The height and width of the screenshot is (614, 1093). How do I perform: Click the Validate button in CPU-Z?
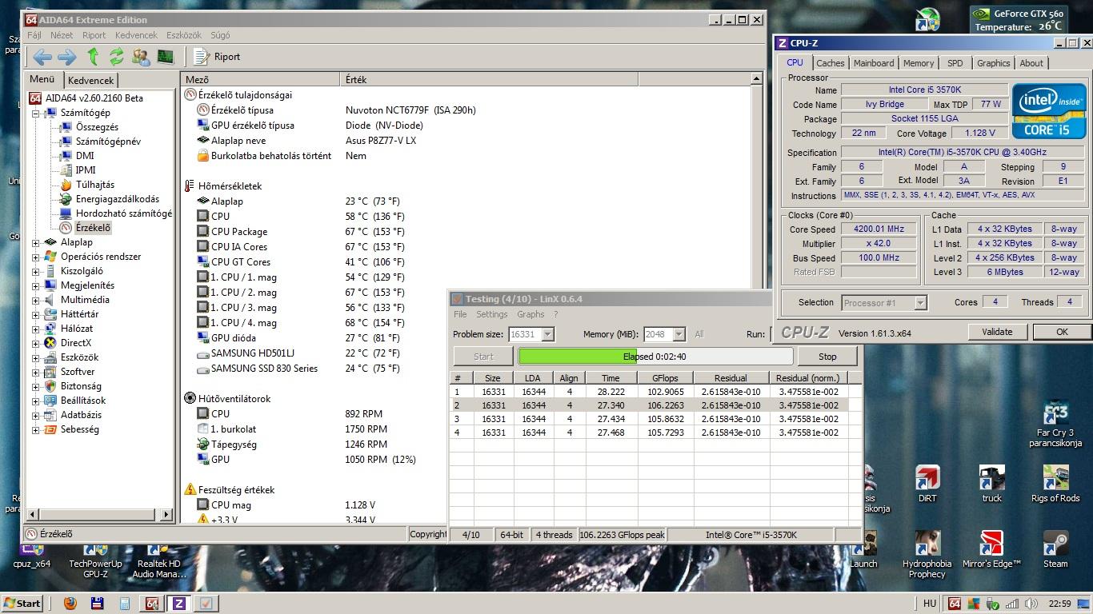pyautogui.click(x=997, y=332)
